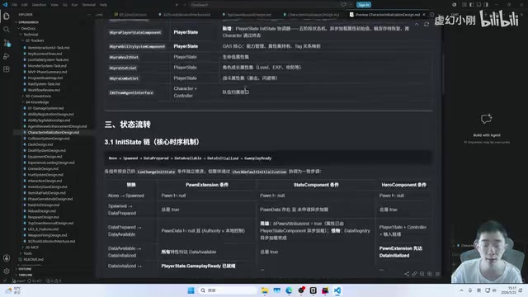Expand the TIMELINE section

[x=26, y=275]
